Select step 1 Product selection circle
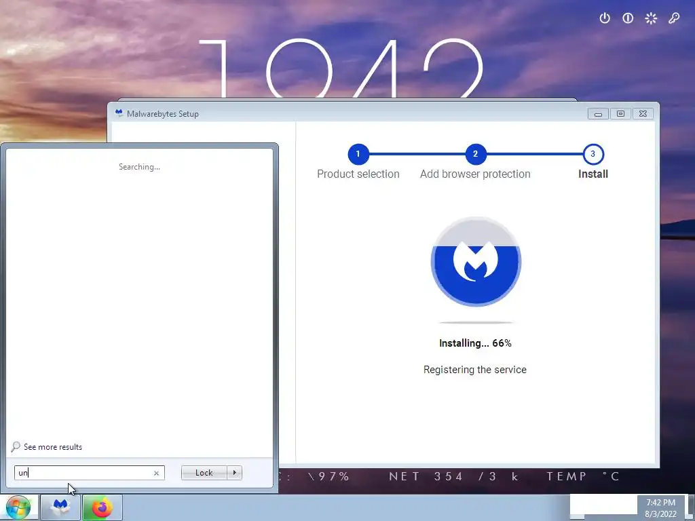695x521 pixels. tap(358, 154)
